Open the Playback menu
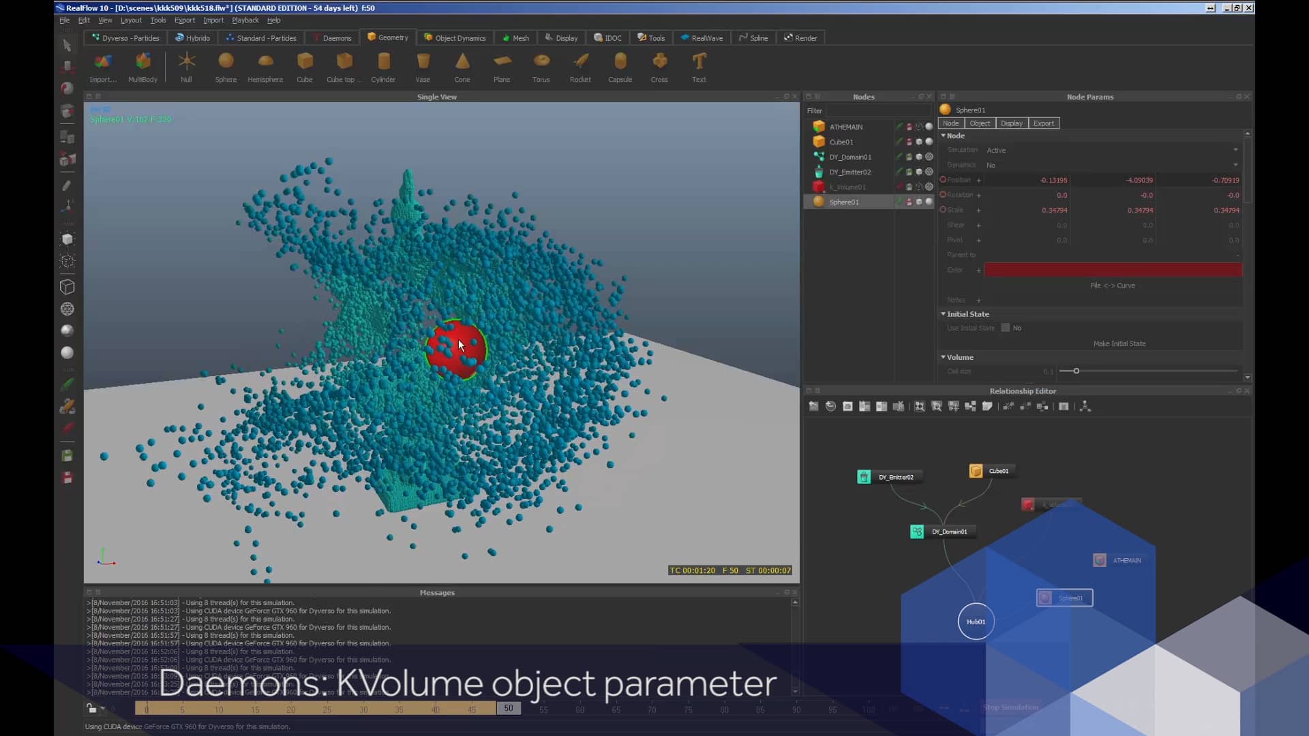This screenshot has height=736, width=1309. click(245, 20)
